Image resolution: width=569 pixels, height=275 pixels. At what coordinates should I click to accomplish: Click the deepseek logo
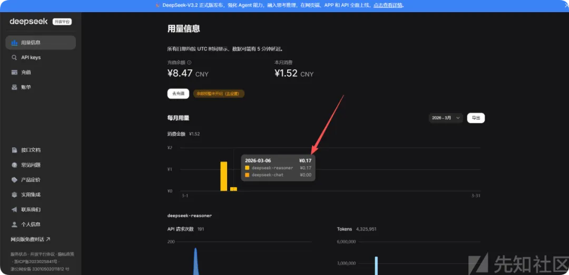pos(28,22)
